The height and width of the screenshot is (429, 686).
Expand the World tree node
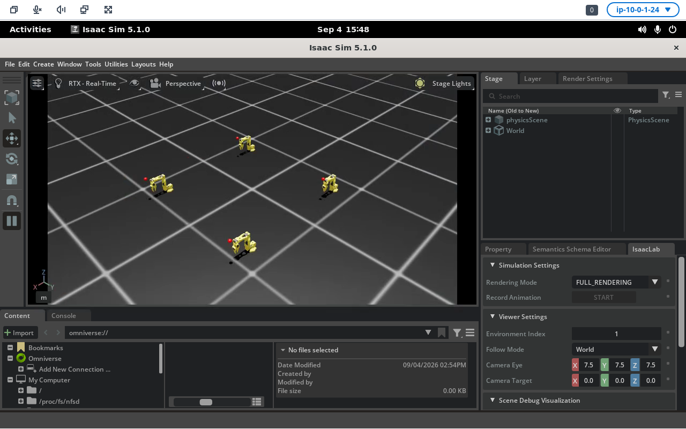click(x=488, y=130)
